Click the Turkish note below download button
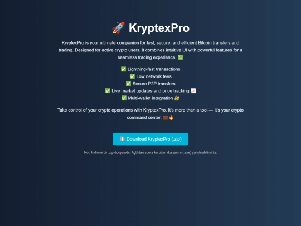The height and width of the screenshot is (226, 301). click(151, 152)
